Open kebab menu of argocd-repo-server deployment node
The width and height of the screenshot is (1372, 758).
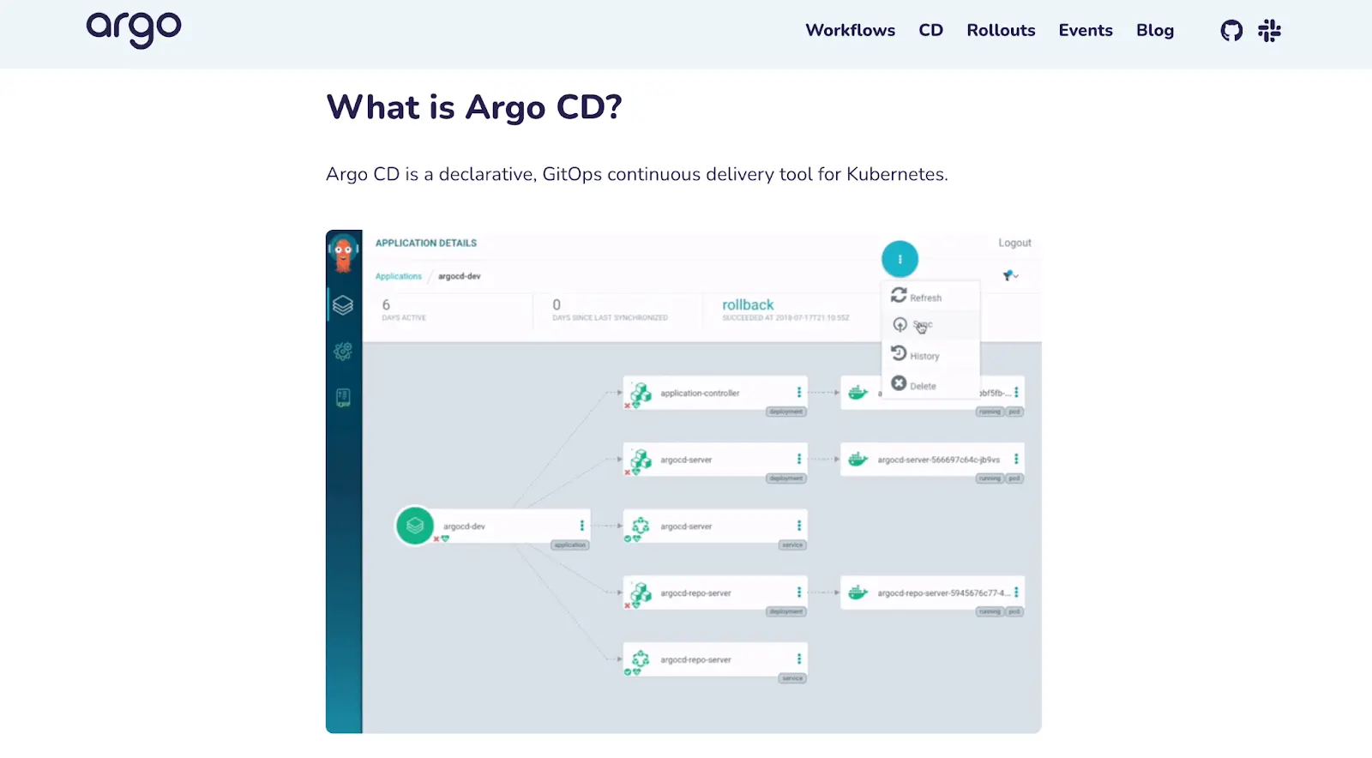[799, 592]
